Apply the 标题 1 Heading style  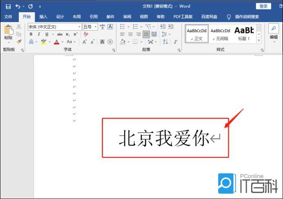click(244, 34)
